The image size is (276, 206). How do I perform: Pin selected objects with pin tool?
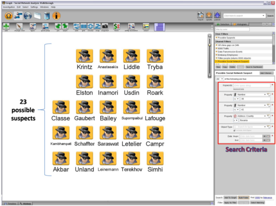tap(58, 26)
